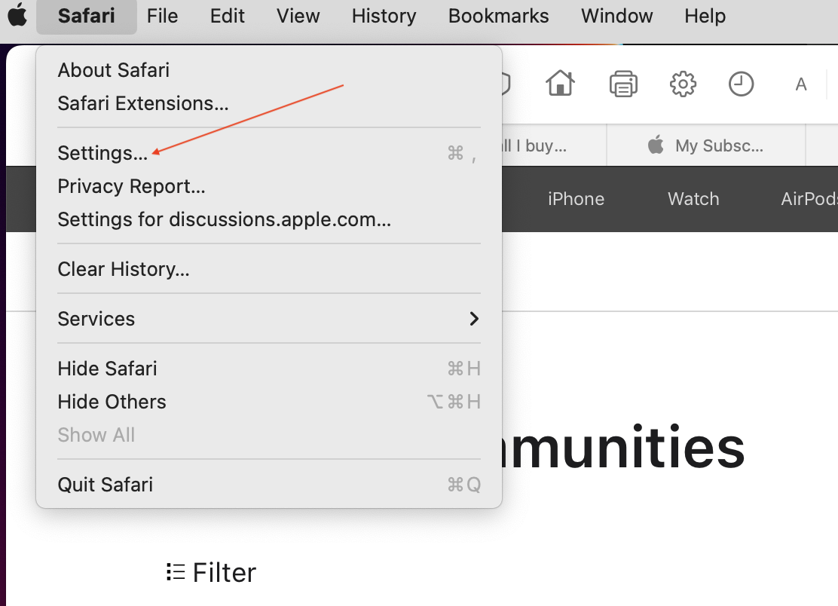Click the Filter button
The height and width of the screenshot is (606, 838).
[211, 572]
